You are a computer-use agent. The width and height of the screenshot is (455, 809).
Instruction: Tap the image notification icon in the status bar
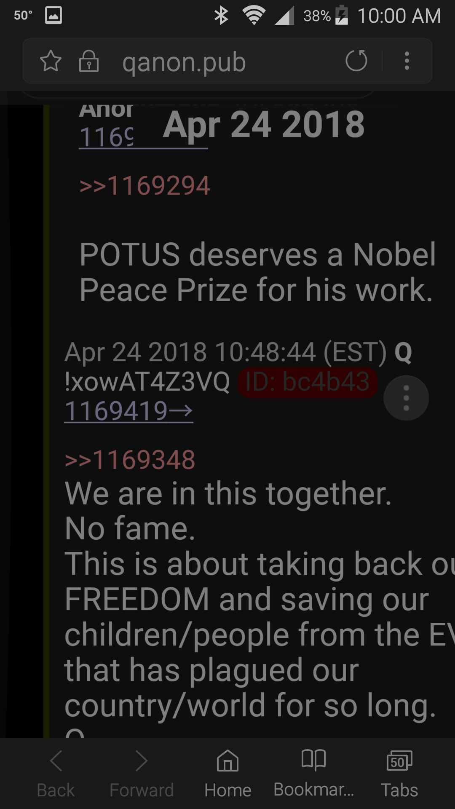(54, 16)
